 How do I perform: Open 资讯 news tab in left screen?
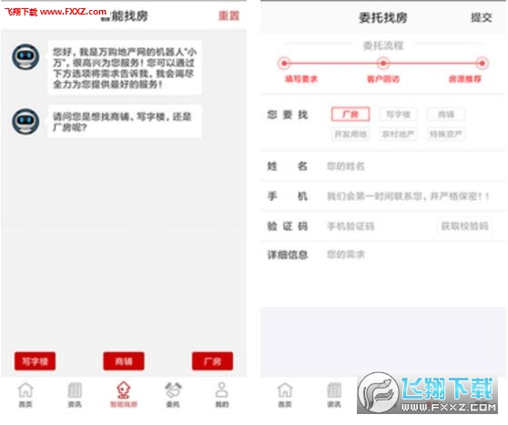click(x=75, y=395)
